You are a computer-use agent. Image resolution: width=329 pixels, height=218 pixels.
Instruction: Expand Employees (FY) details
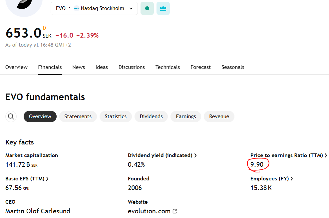click(292, 178)
